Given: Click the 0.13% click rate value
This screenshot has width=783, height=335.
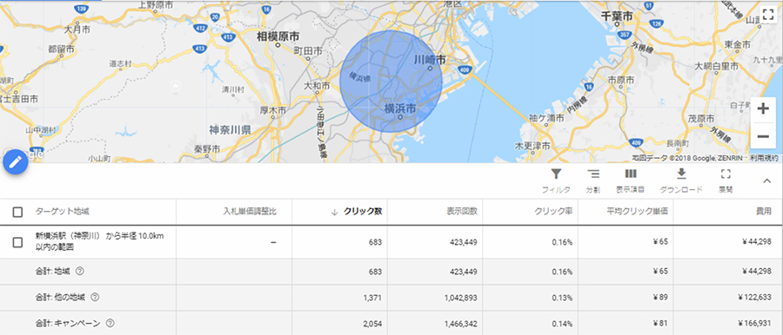Looking at the screenshot, I should (563, 298).
